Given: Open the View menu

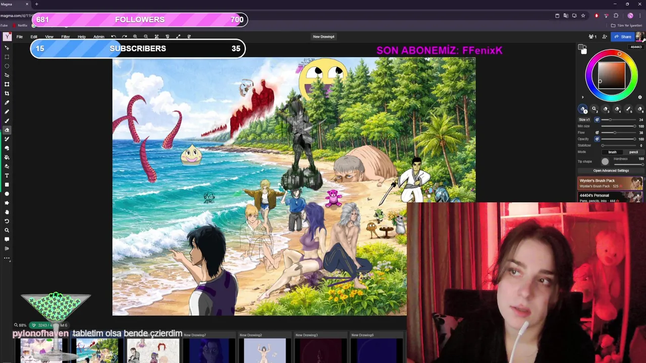Looking at the screenshot, I should [x=49, y=37].
